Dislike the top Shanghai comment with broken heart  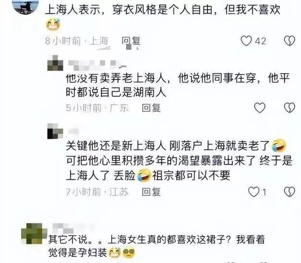pos(289,41)
